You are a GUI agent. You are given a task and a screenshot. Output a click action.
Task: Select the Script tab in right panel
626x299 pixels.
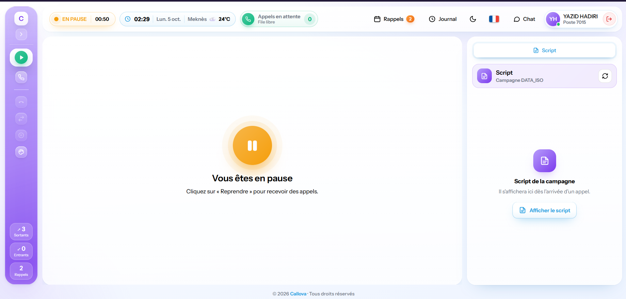[544, 50]
